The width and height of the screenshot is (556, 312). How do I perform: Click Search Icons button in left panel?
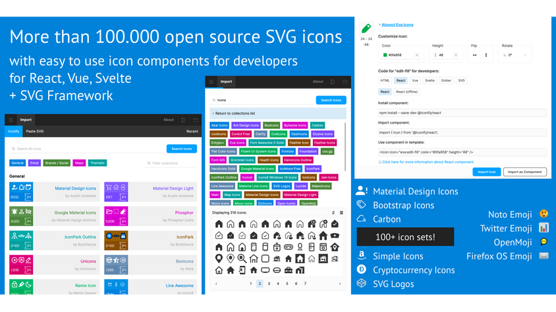182,149
